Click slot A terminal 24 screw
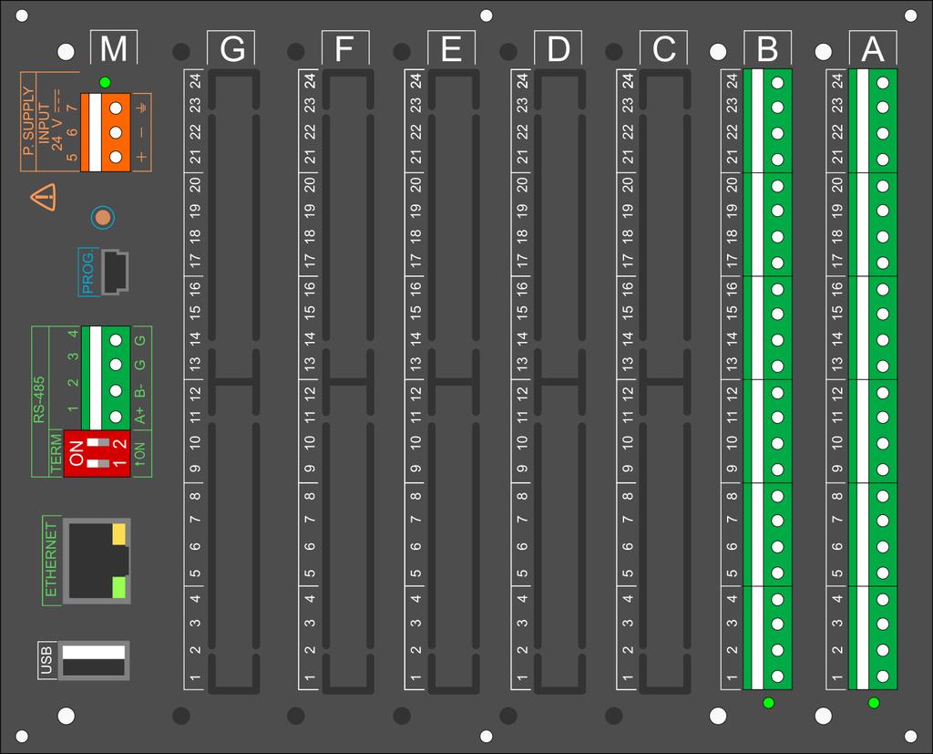Screen dimensions: 933x754 pos(882,82)
